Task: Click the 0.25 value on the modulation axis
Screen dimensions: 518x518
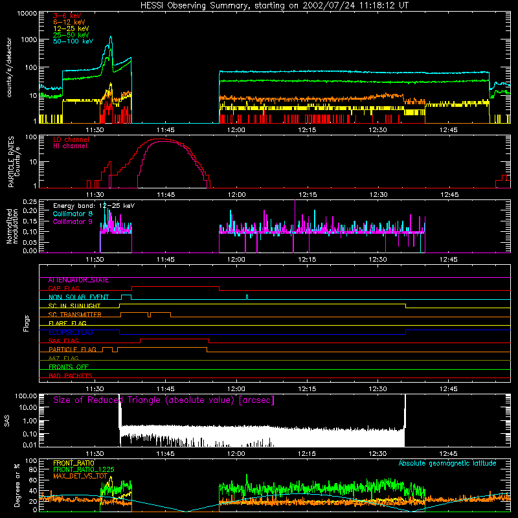Action: click(30, 201)
